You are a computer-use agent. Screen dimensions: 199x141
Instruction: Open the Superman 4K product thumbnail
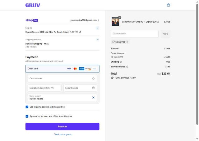point(115,22)
